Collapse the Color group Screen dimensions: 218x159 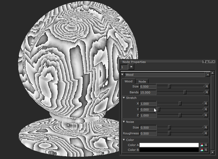point(124,140)
